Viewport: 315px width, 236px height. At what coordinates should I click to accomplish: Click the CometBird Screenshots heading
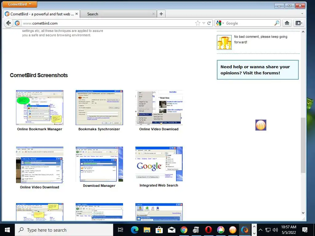click(39, 75)
